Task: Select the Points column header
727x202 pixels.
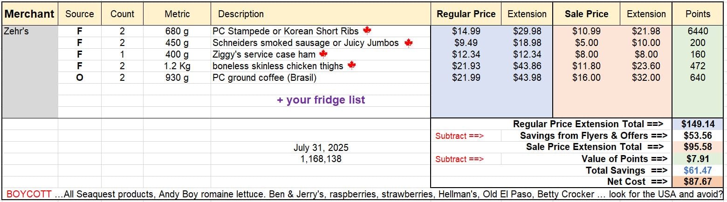Action: click(698, 14)
